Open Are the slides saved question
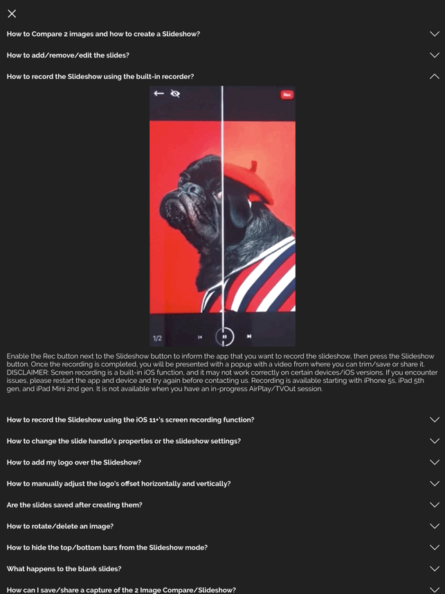Image resolution: width=445 pixels, height=594 pixels. 74,505
